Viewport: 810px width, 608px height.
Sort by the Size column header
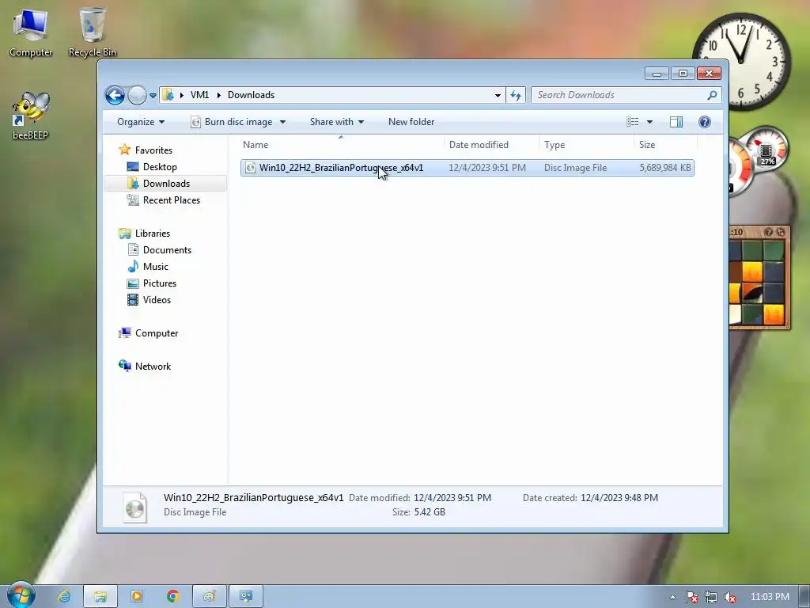pyautogui.click(x=664, y=145)
